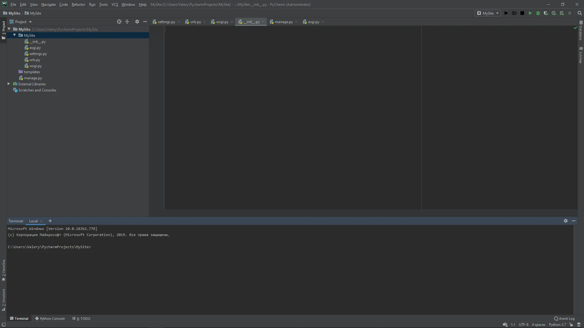The height and width of the screenshot is (328, 584).
Task: Open Search Everywhere magnifier
Action: click(579, 13)
